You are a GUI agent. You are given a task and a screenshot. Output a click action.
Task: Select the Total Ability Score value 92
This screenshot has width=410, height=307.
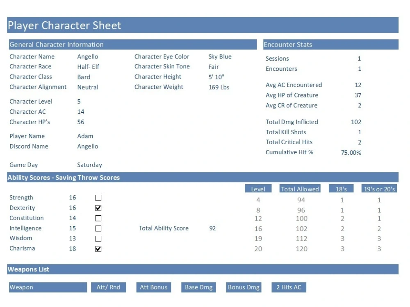[x=212, y=228]
